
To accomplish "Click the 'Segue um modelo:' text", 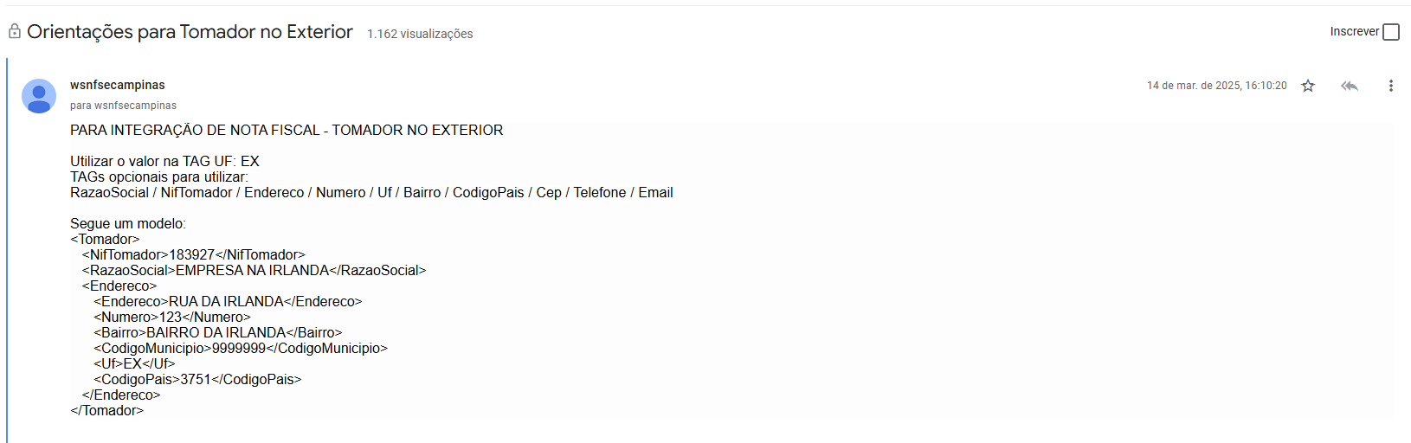I will (x=128, y=223).
